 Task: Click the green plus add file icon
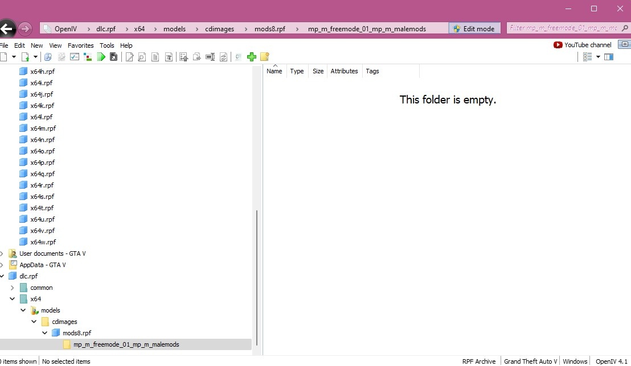pos(252,57)
